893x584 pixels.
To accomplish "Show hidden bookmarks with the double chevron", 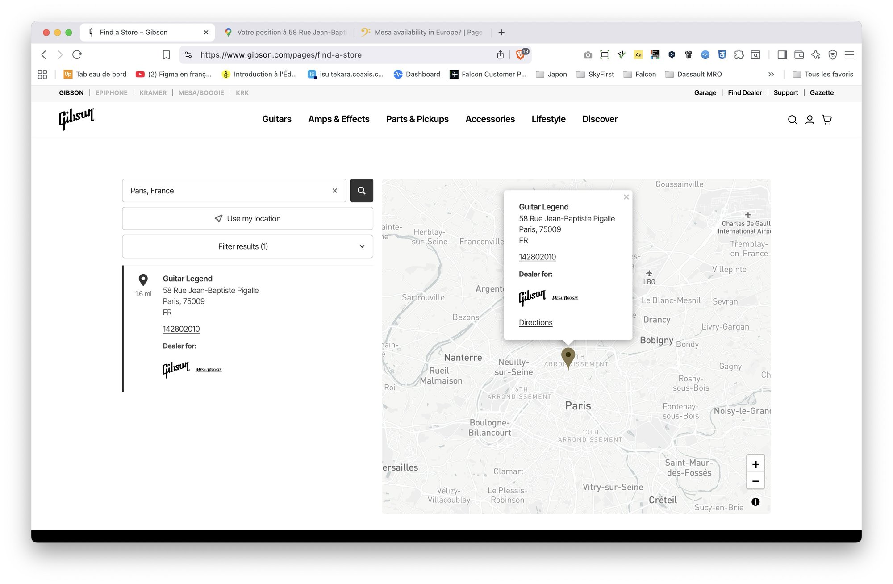I will [x=771, y=75].
